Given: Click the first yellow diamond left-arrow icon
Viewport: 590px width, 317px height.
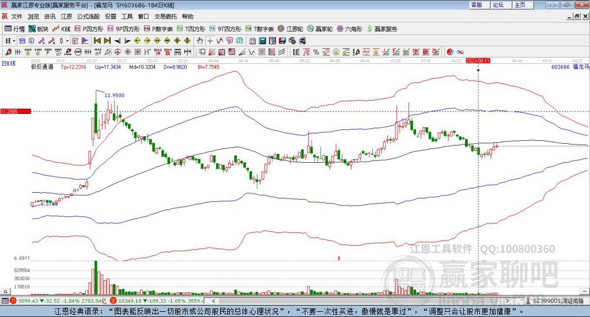Looking at the screenshot, I should click(x=137, y=41).
